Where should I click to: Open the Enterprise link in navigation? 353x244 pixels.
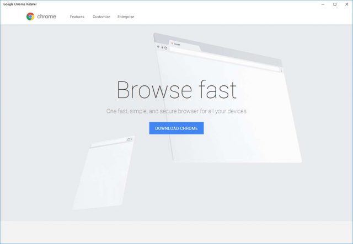tap(126, 17)
